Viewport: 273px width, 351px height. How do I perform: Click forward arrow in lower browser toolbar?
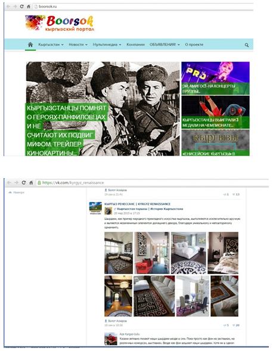pyautogui.click(x=16, y=183)
